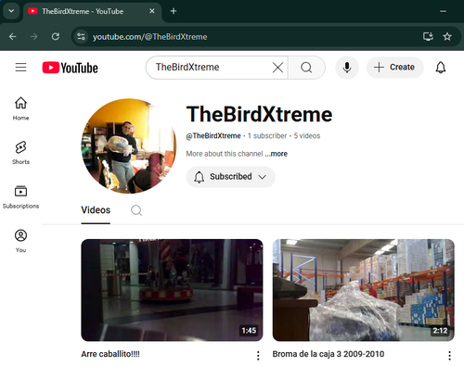Open the tab search dropdown
464x366 pixels.
click(x=11, y=11)
